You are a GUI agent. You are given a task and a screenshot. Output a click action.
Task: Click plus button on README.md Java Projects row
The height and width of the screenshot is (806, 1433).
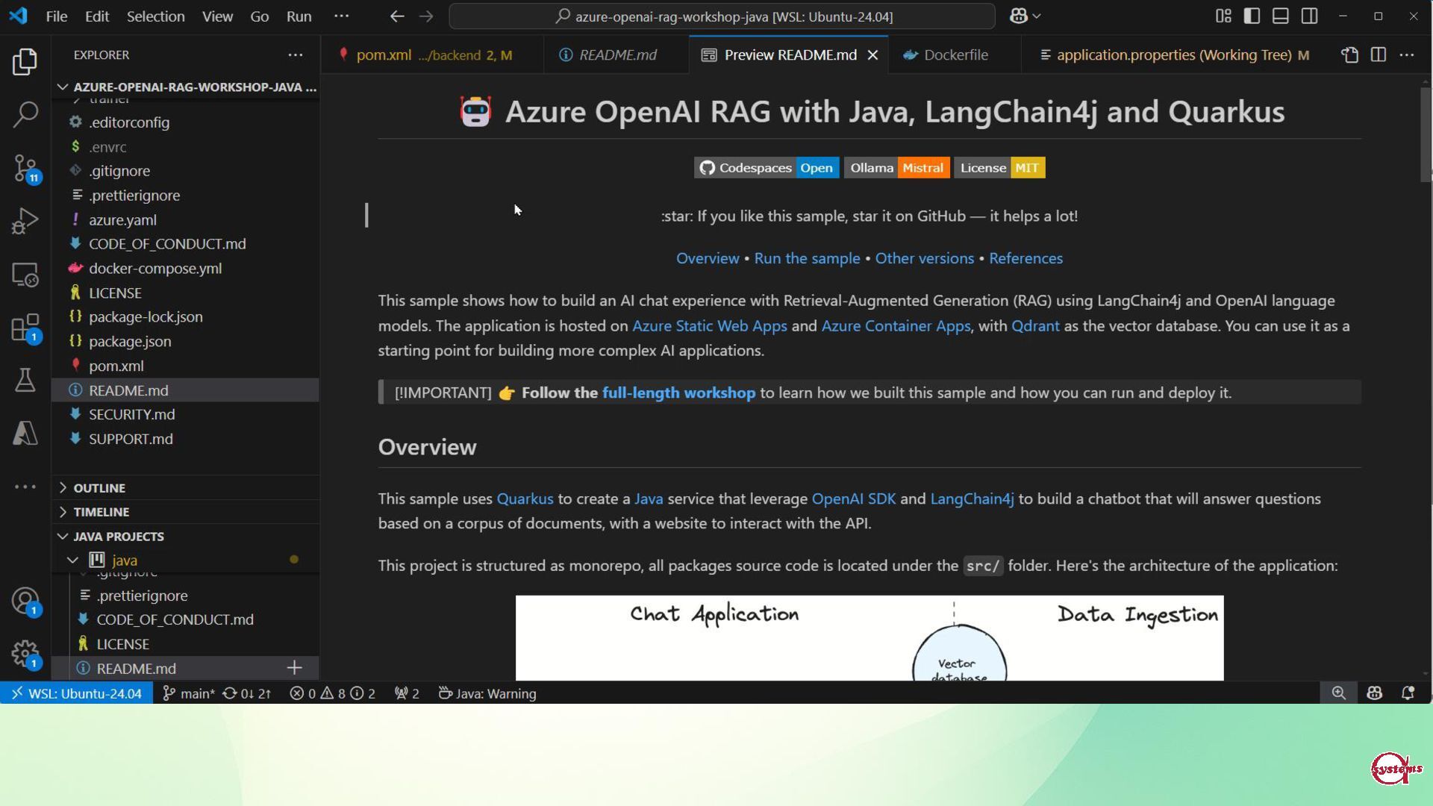point(295,668)
